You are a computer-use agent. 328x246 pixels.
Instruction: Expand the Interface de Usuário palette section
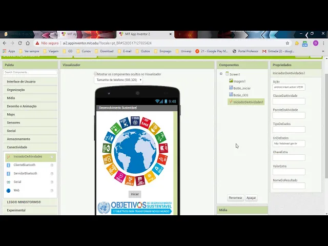coord(30,81)
